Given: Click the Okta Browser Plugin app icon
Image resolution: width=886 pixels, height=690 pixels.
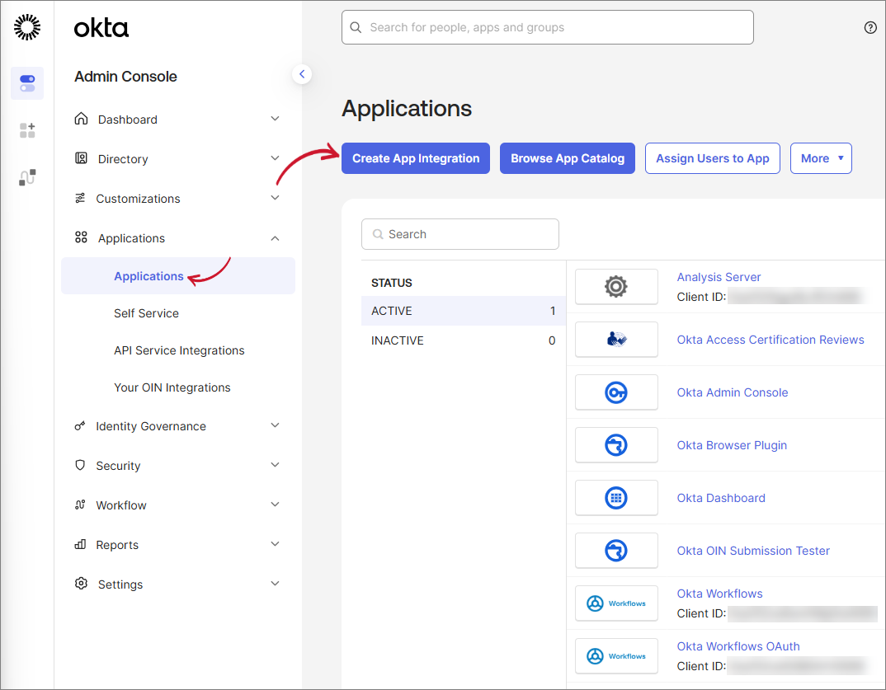Looking at the screenshot, I should tap(616, 445).
